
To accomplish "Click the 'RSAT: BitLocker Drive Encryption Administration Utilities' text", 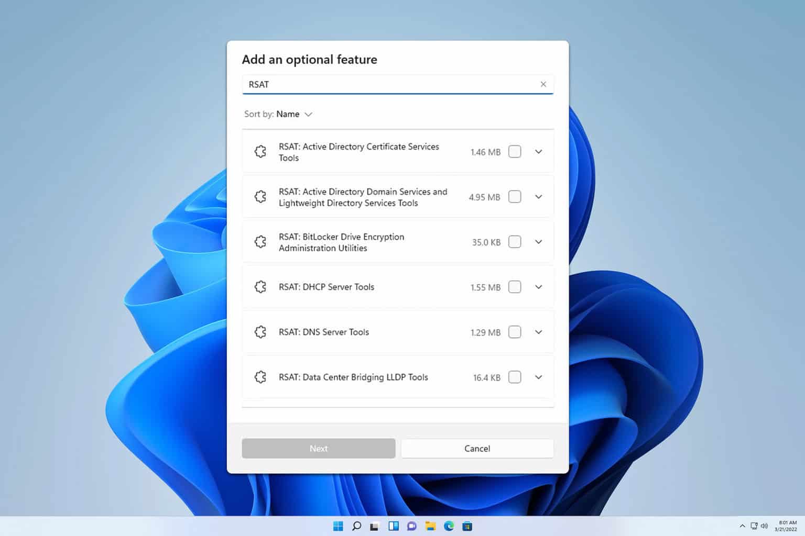I will tap(342, 242).
